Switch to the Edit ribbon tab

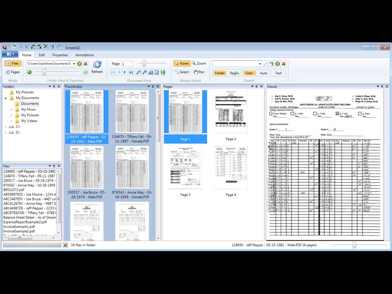click(42, 55)
